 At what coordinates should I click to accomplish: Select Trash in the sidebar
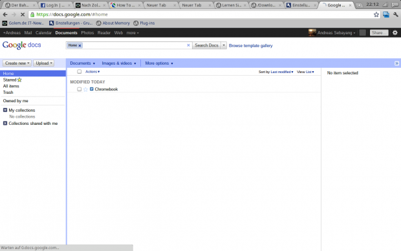pos(8,93)
